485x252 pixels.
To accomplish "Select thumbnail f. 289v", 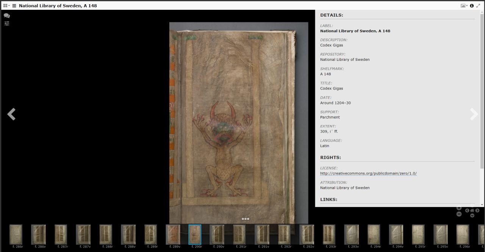I will click(173, 235).
